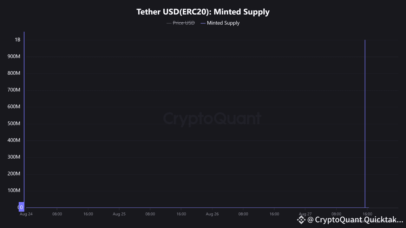Click the Minted Supply spike near Aug 27 16:00
Image resolution: width=406 pixels, height=228 pixels.
point(365,123)
